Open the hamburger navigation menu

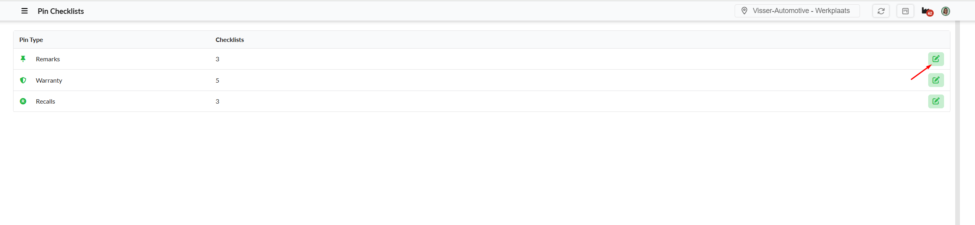(x=25, y=11)
